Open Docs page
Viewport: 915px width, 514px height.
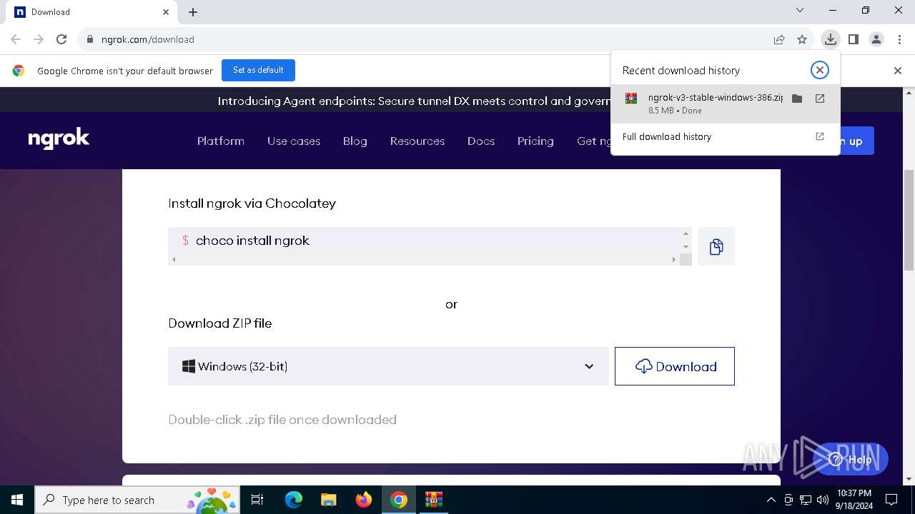coord(481,141)
